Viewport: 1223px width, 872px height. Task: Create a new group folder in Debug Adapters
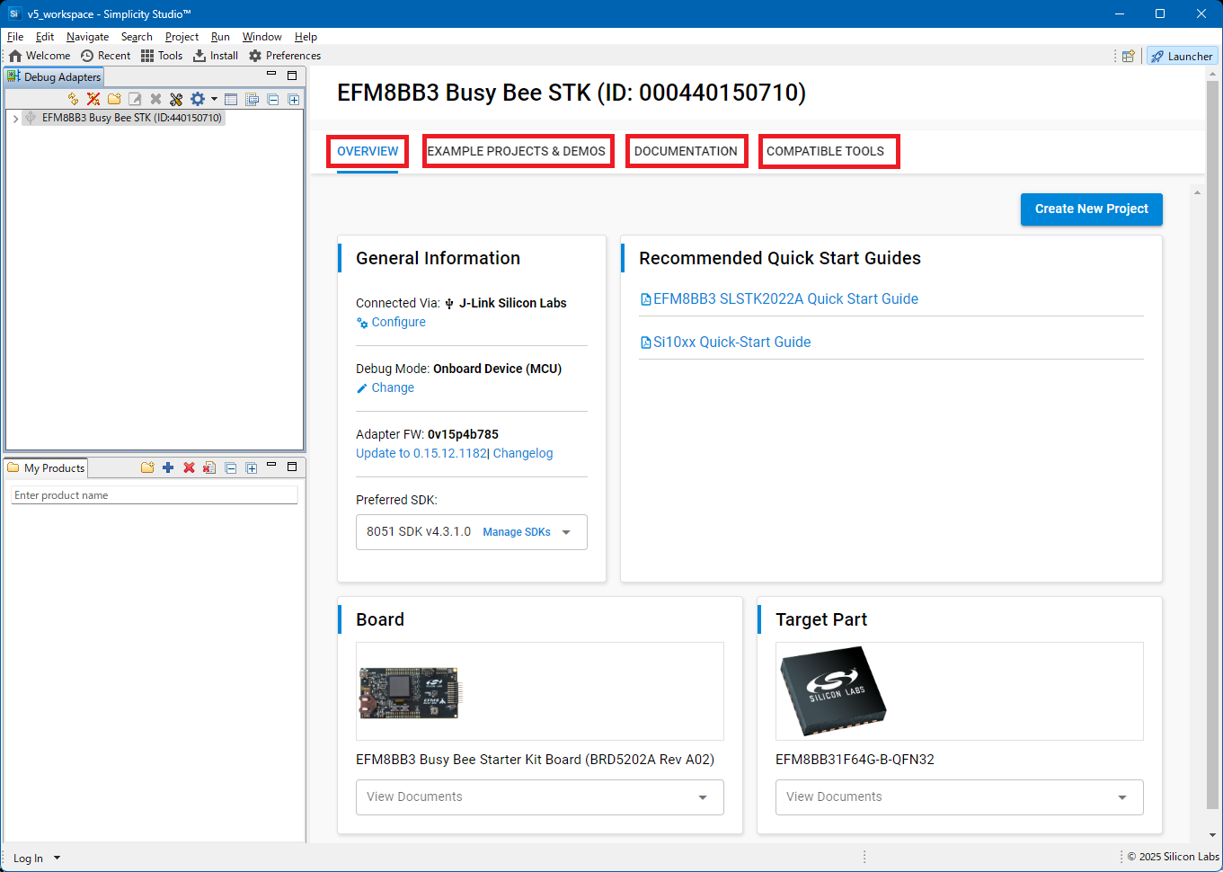(x=114, y=99)
